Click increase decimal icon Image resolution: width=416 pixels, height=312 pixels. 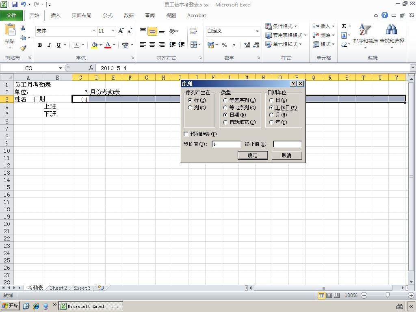click(x=247, y=45)
